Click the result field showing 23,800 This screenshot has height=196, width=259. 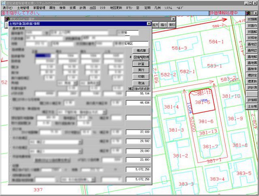(138, 160)
